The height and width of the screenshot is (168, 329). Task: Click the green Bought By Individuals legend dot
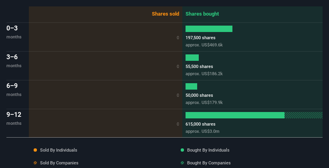click(x=182, y=150)
